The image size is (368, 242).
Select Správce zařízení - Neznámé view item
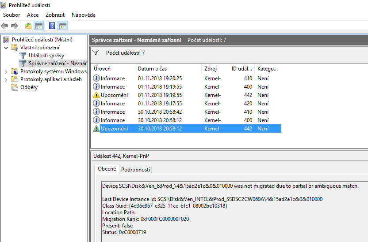(58, 63)
